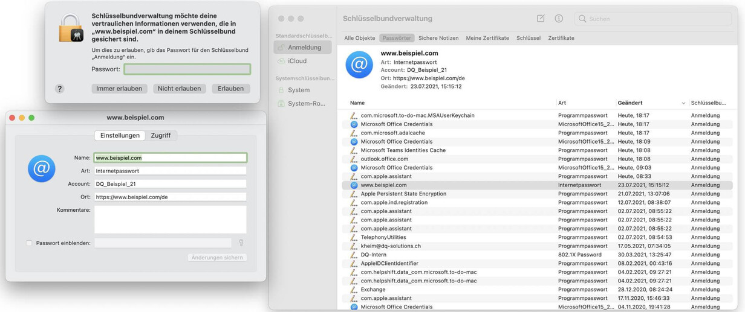Image resolution: width=745 pixels, height=312 pixels.
Task: Select the System keychain in sidebar
Action: tap(302, 90)
